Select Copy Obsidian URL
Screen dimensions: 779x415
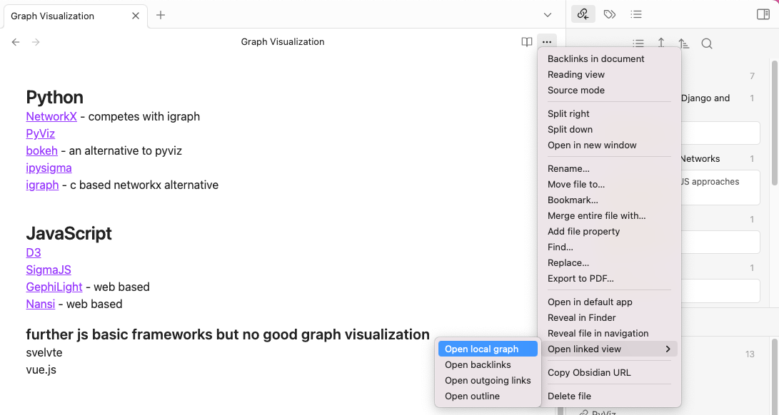(x=609, y=373)
